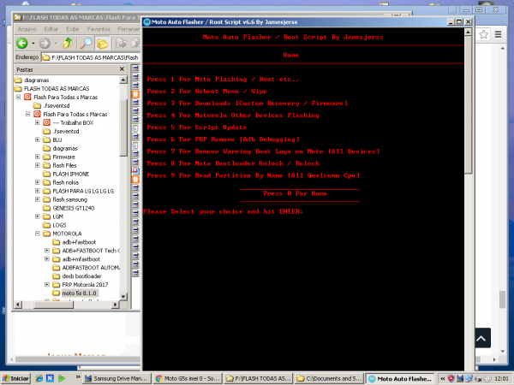Viewport: 514px width, 385px height.
Task: Expand the flash Files folder node
Action: (x=38, y=165)
